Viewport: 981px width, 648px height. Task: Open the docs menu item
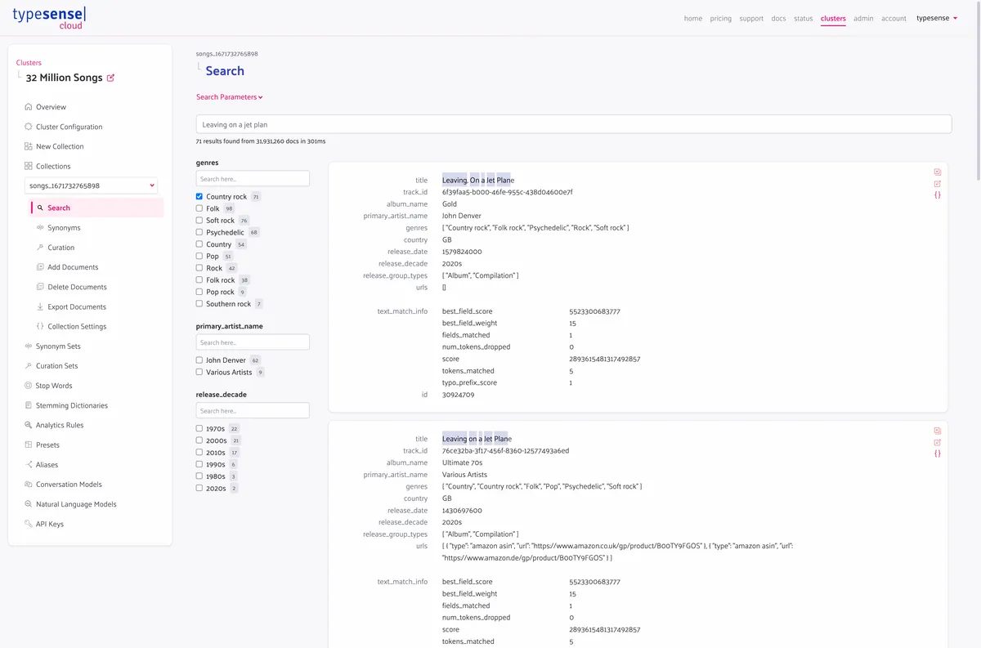pos(778,18)
